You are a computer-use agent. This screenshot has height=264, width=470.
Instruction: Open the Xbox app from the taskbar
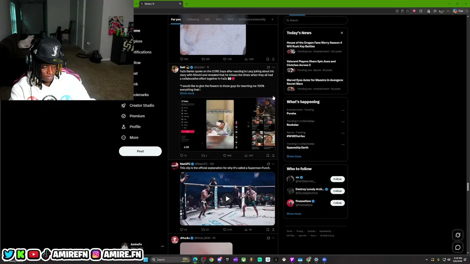(x=243, y=260)
